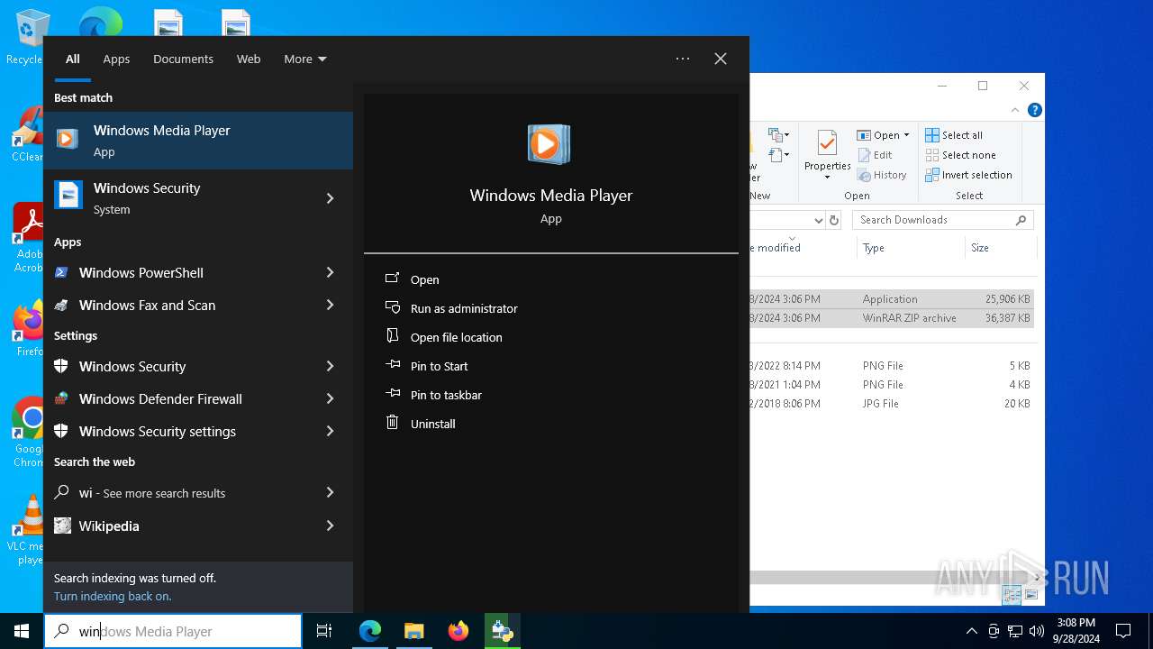Switch to the Apps search tab
This screenshot has width=1153, height=649.
tap(116, 59)
